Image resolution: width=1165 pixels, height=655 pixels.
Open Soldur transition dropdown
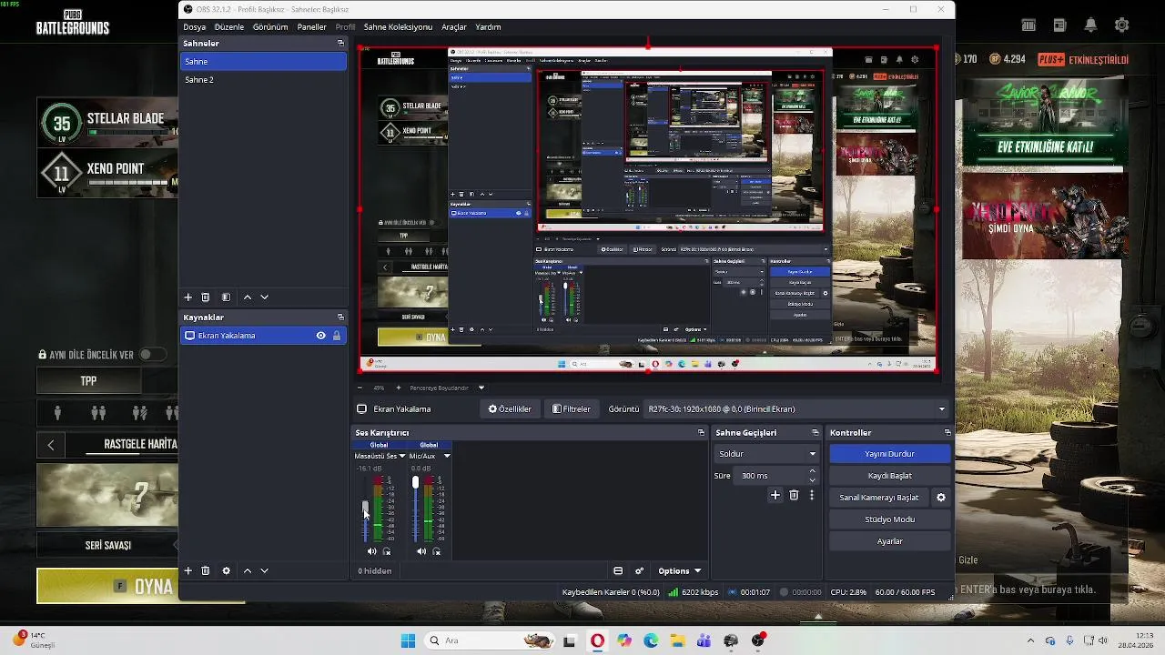(766, 454)
